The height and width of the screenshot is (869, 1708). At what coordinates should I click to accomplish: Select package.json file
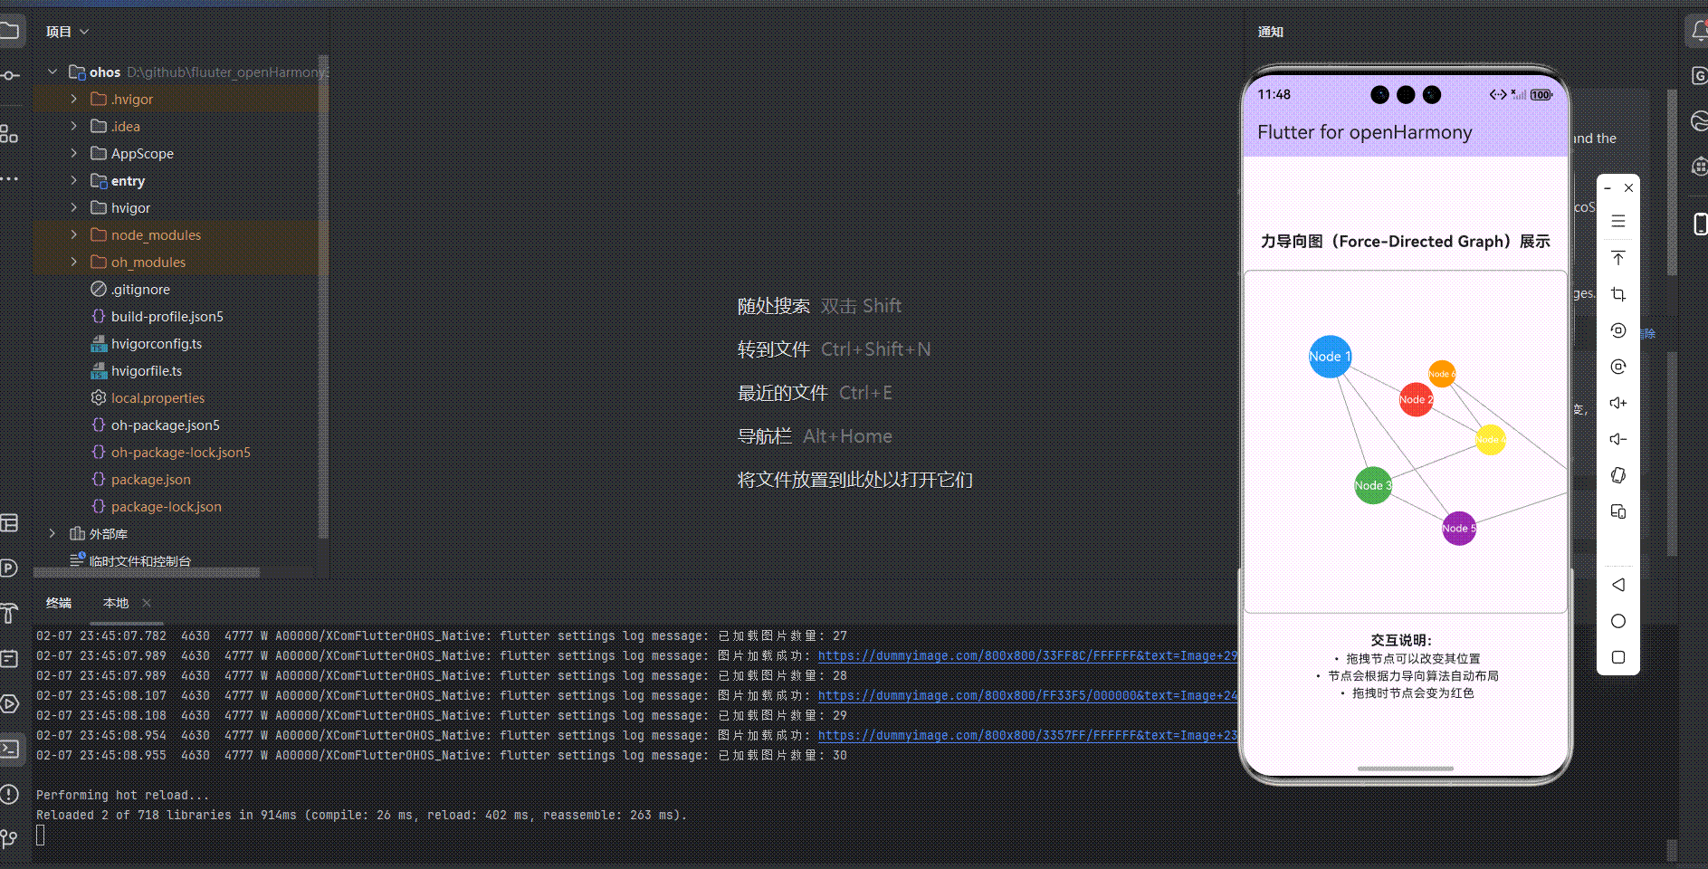point(150,479)
